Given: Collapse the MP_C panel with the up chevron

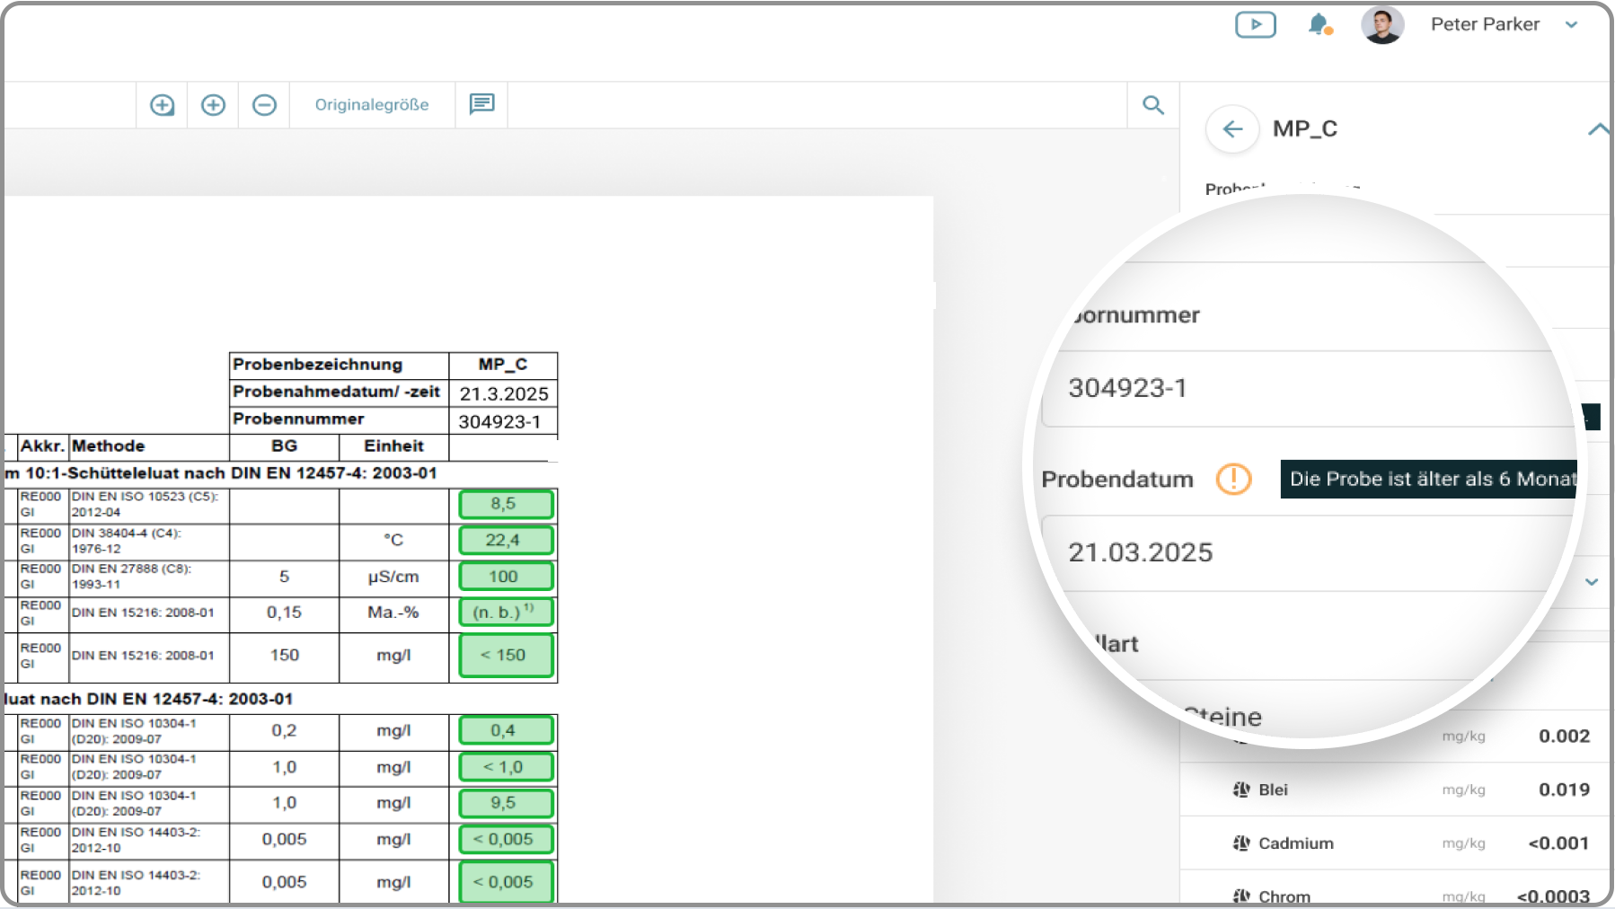Looking at the screenshot, I should point(1597,129).
